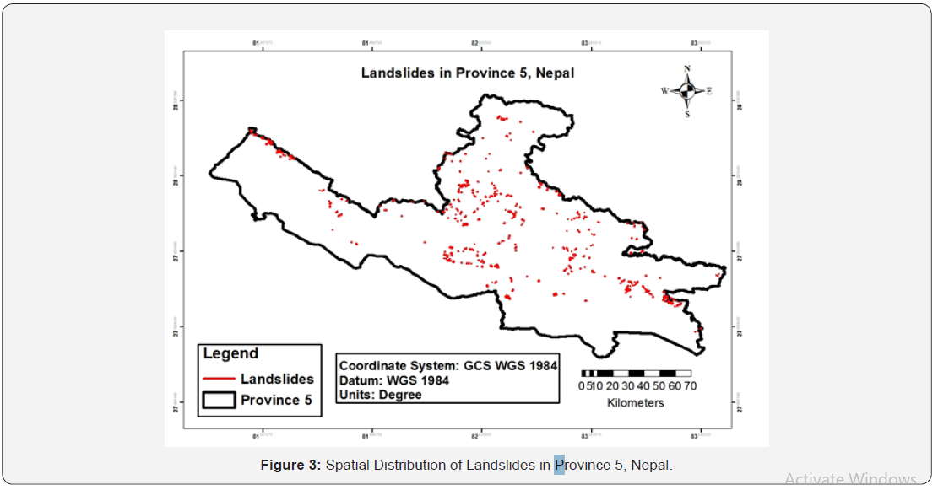Expand the Legend panel header
Screen dimensions: 938x490
pyautogui.click(x=230, y=353)
